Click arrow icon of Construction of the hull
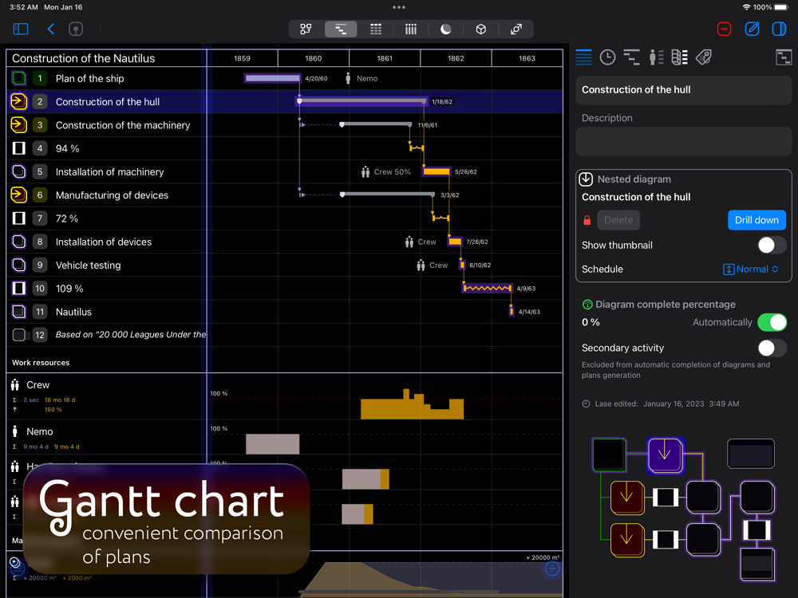Screen dimensions: 798x598 (19, 102)
